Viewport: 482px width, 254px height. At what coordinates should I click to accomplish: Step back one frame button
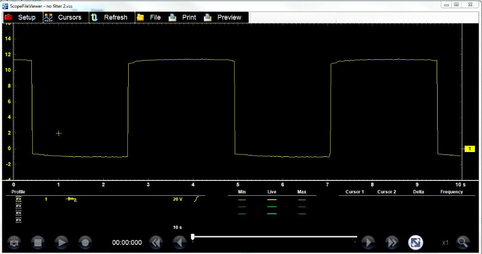point(179,242)
